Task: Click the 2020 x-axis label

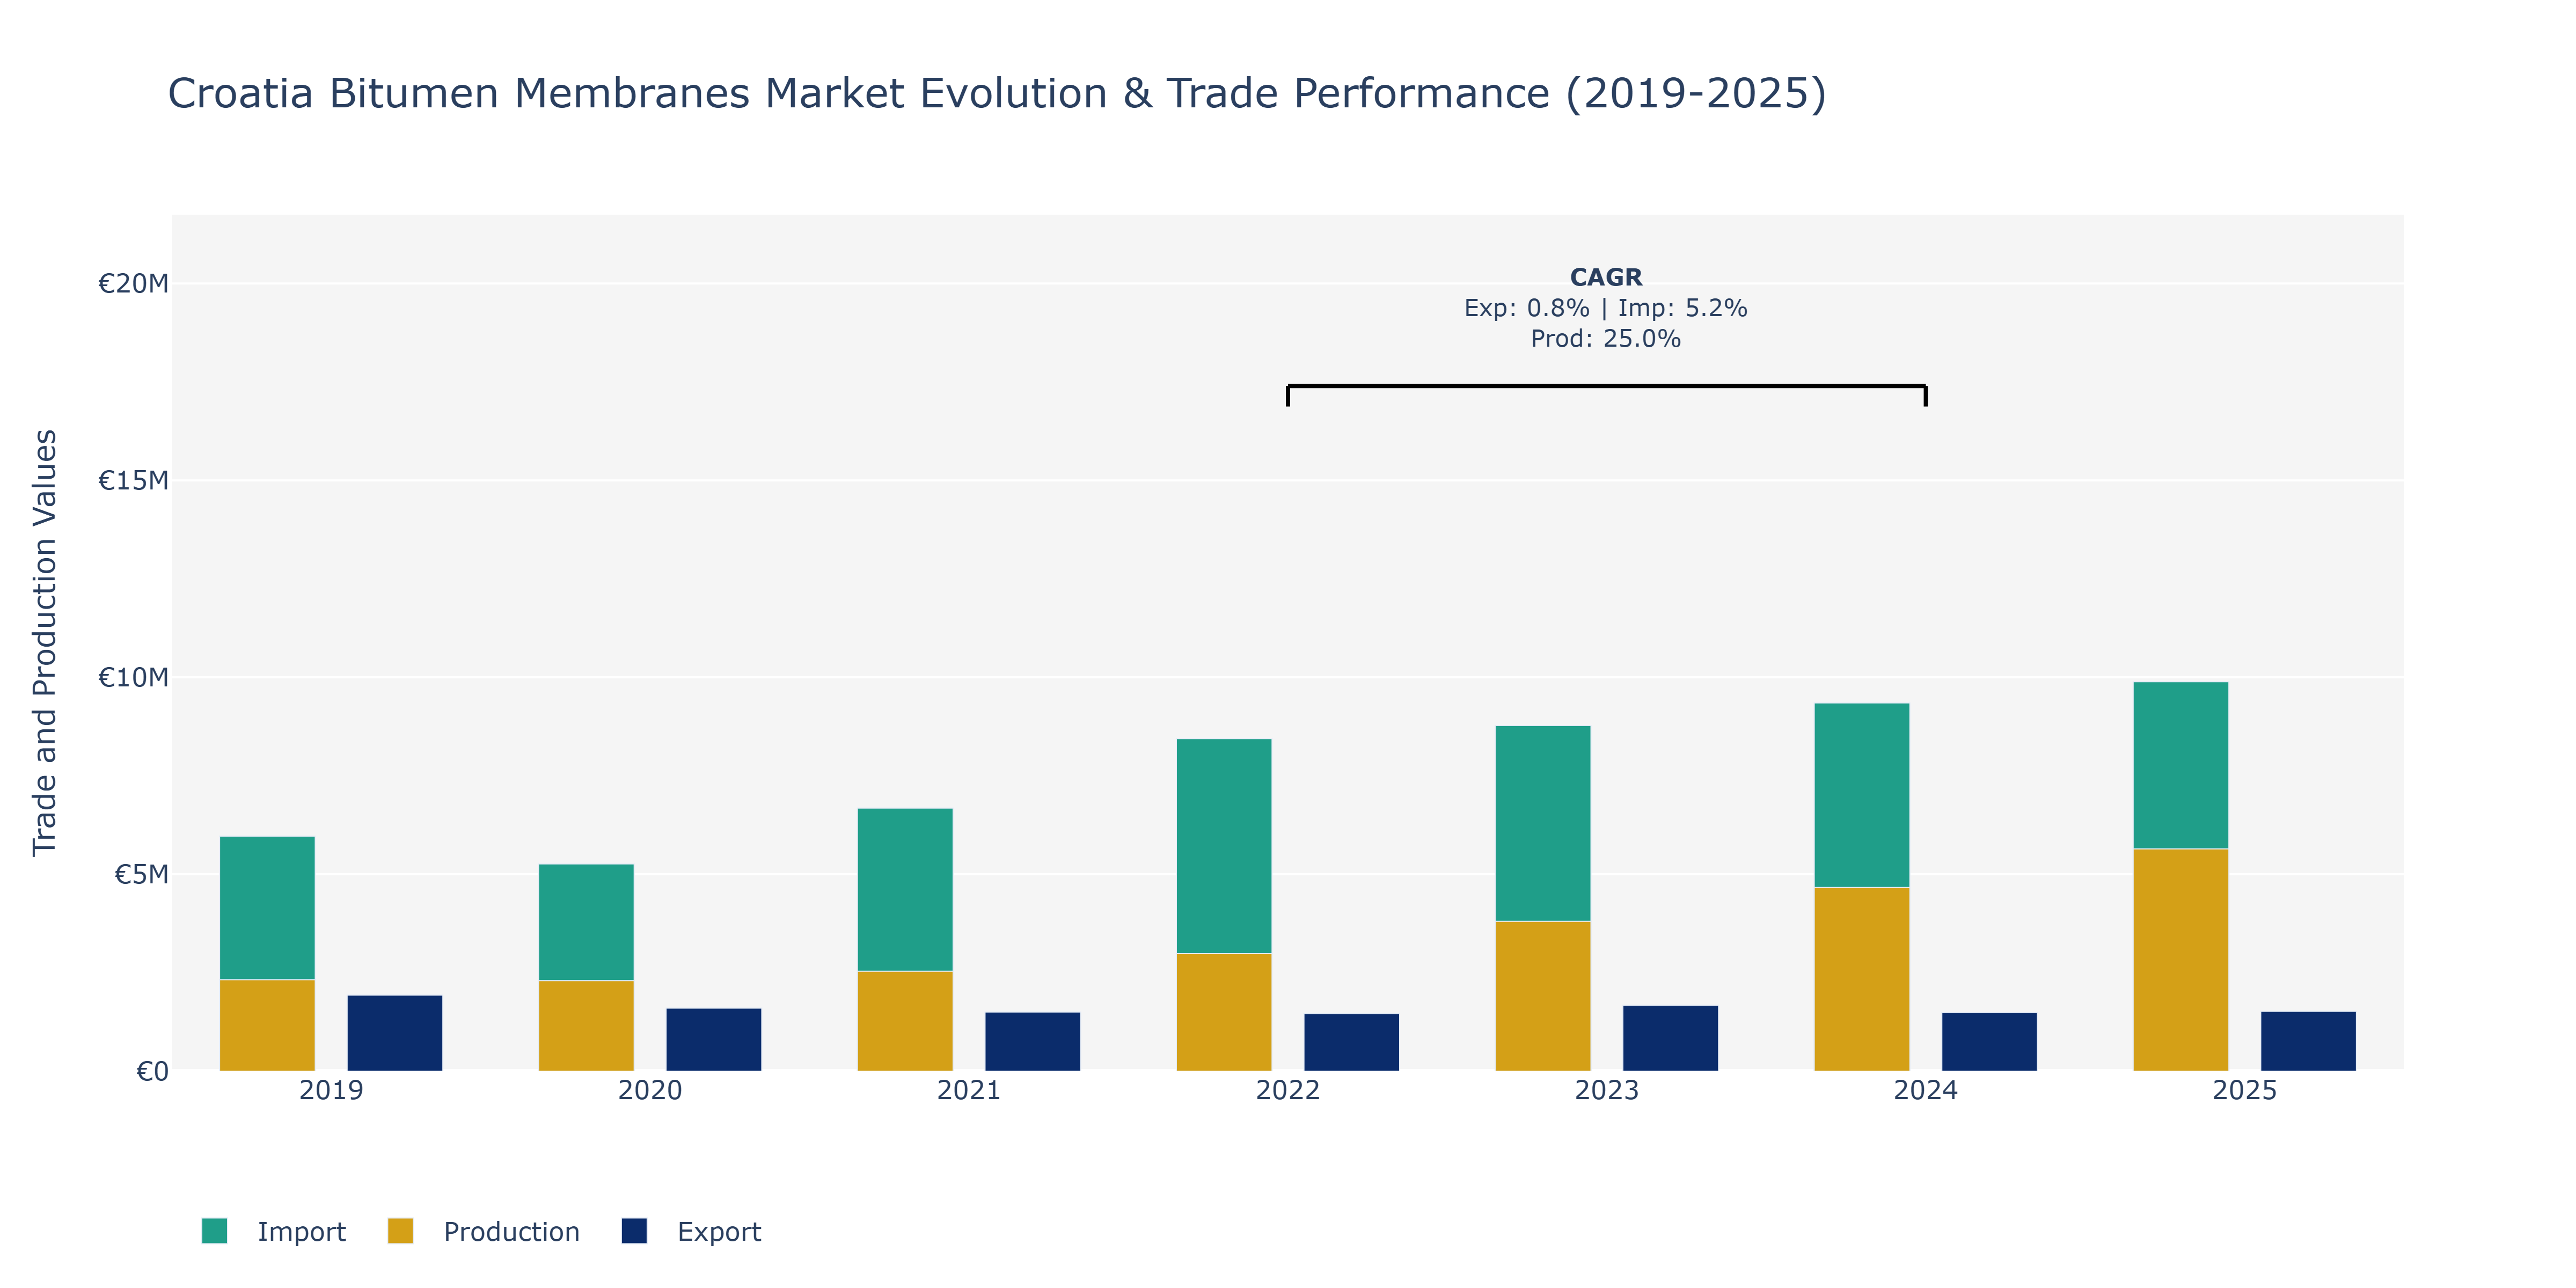Action: point(650,1090)
